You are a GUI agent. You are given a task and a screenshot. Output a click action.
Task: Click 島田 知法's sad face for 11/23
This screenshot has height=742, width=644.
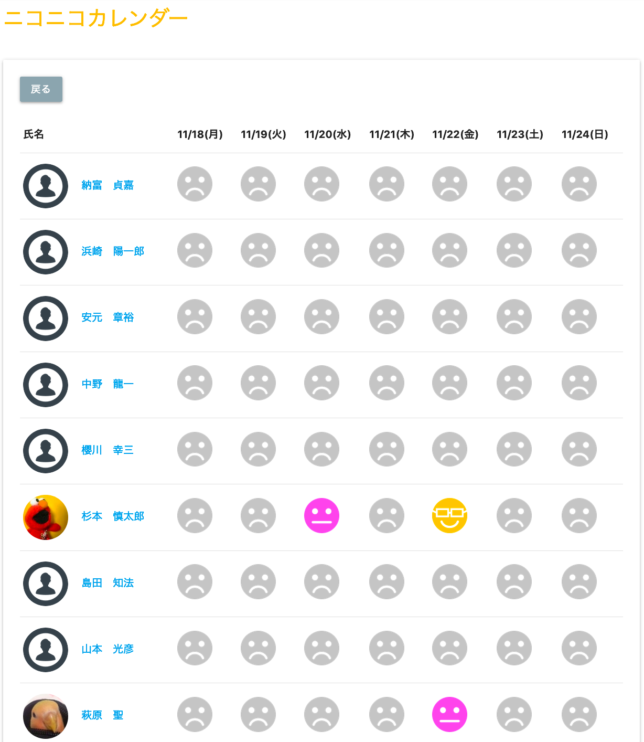coord(514,581)
